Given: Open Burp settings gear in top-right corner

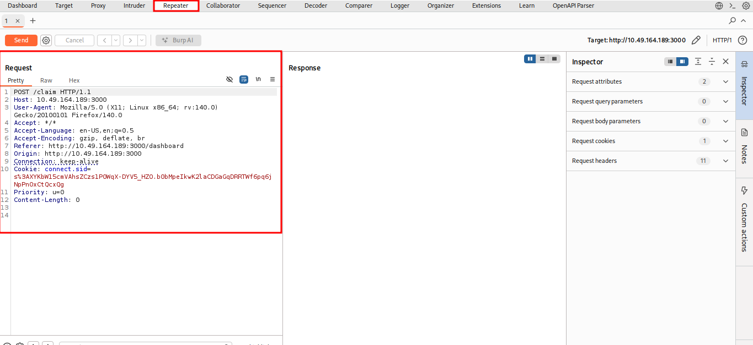Looking at the screenshot, I should pyautogui.click(x=746, y=6).
